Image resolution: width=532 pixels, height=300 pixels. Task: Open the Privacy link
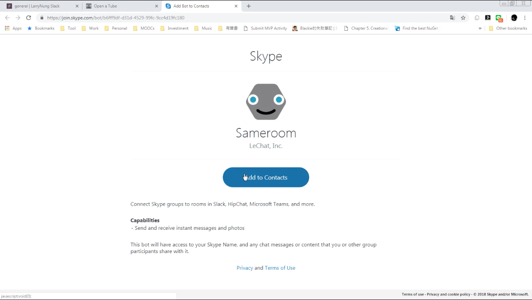(245, 268)
